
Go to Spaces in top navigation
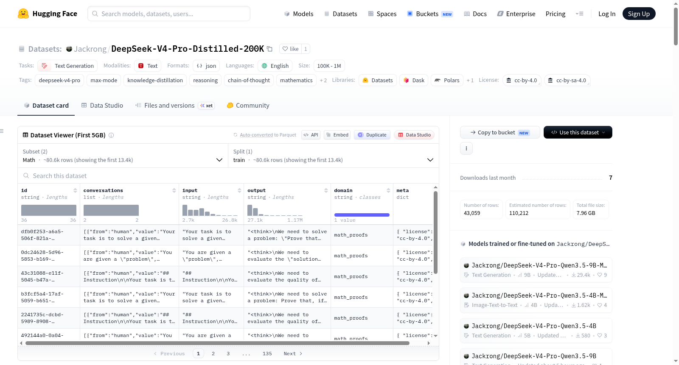(x=382, y=14)
